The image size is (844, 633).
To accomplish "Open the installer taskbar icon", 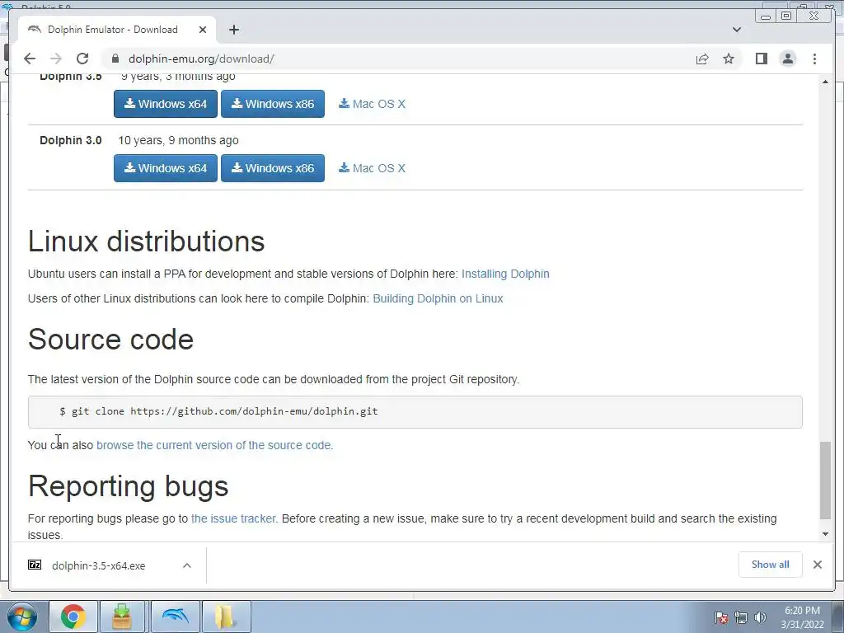I will pos(122,617).
